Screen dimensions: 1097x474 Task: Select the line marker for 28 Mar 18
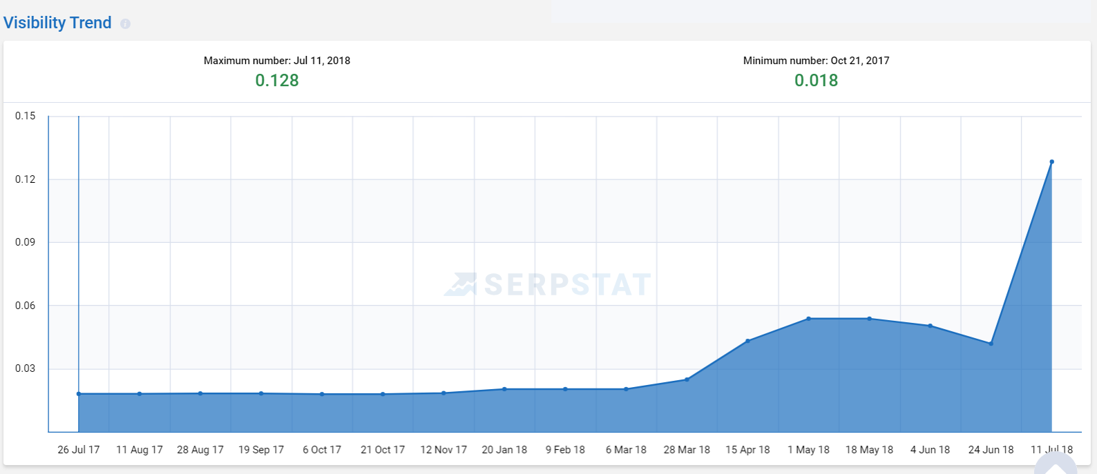pyautogui.click(x=687, y=379)
